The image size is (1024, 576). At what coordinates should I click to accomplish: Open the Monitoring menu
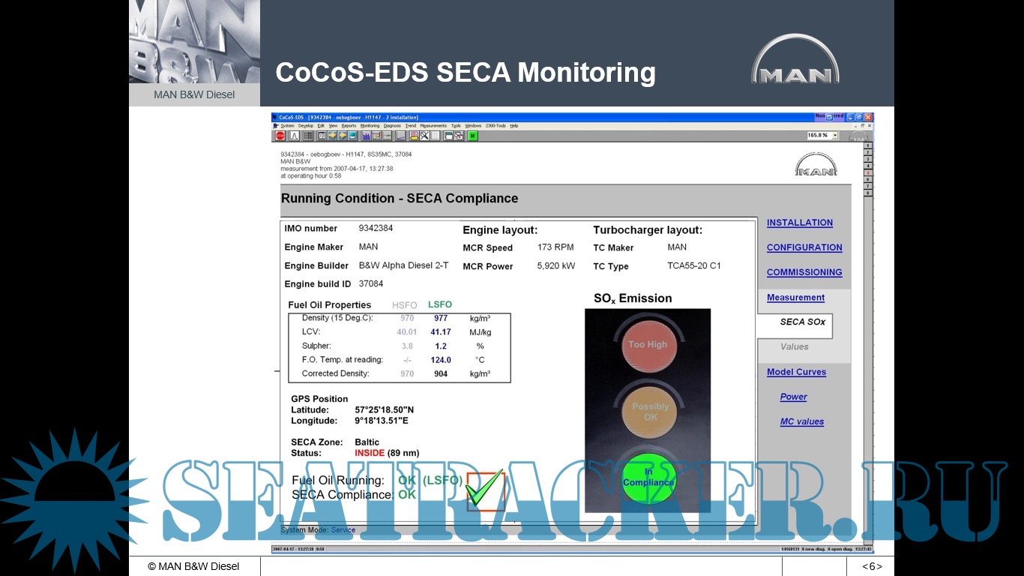[x=370, y=126]
